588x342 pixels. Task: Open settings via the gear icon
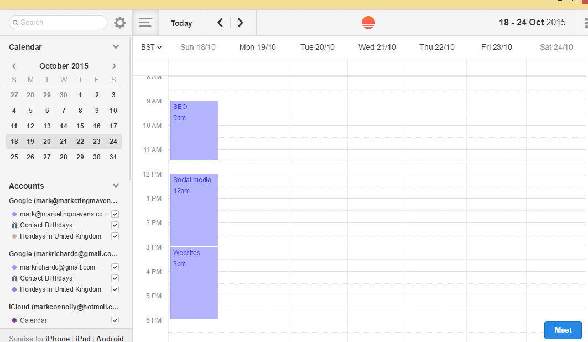(x=120, y=23)
